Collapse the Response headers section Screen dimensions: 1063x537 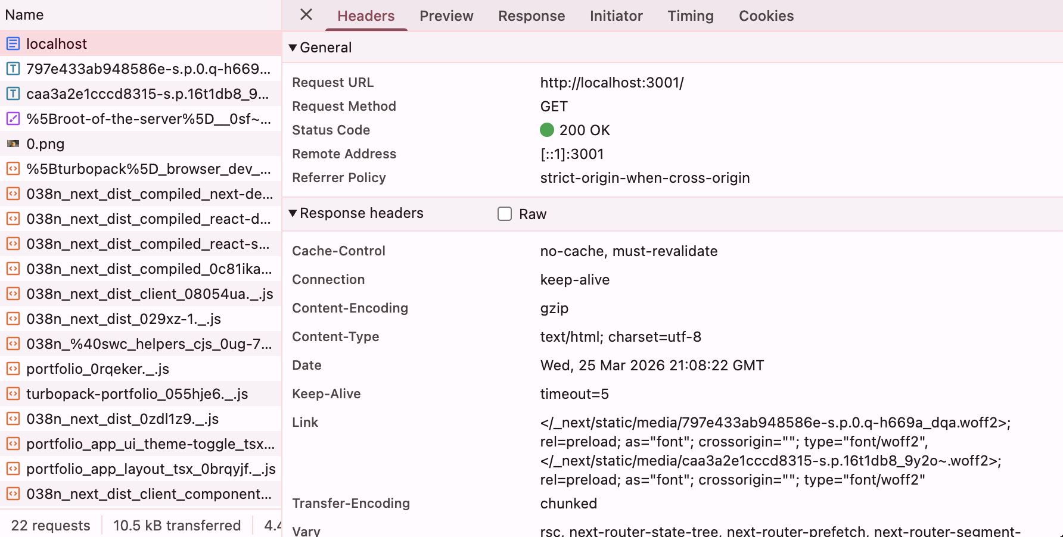pyautogui.click(x=293, y=213)
